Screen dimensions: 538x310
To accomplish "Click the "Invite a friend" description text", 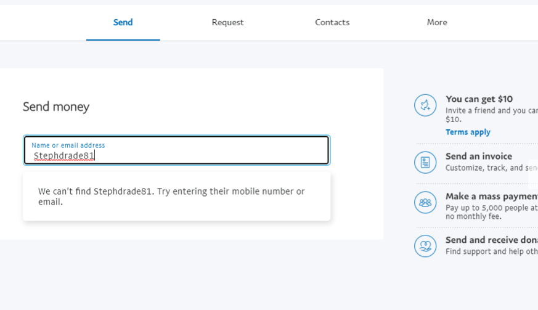I will coord(491,111).
